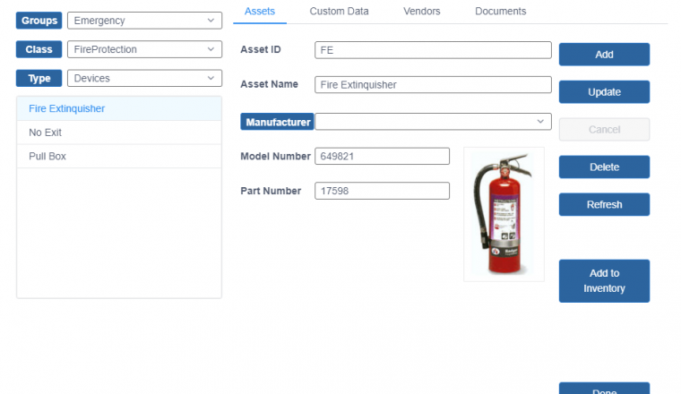Click the Add button
681x394 pixels.
click(604, 55)
